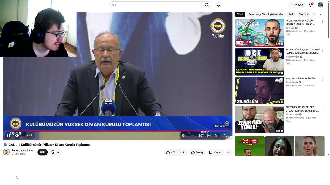Show more filter chips with right arrow
Viewport: 330px width, 185px height.
click(320, 15)
